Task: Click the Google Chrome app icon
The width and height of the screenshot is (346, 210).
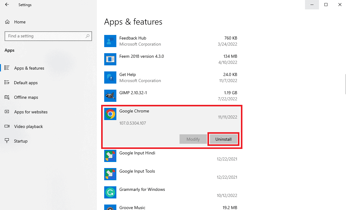Action: tap(110, 114)
